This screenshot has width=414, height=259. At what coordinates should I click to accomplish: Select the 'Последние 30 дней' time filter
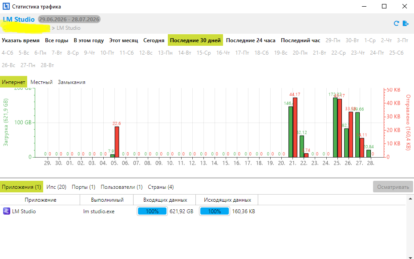(195, 40)
